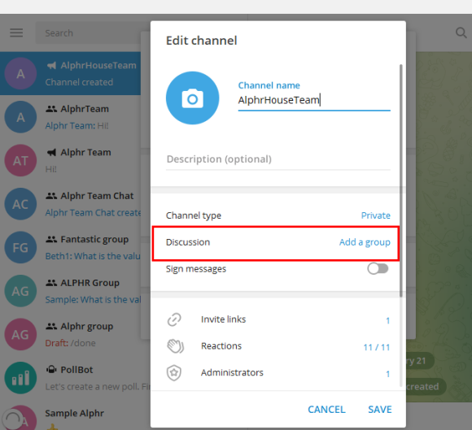Viewport: 472px width, 430px height.
Task: Click Add a group for Discussion
Action: [x=365, y=242]
